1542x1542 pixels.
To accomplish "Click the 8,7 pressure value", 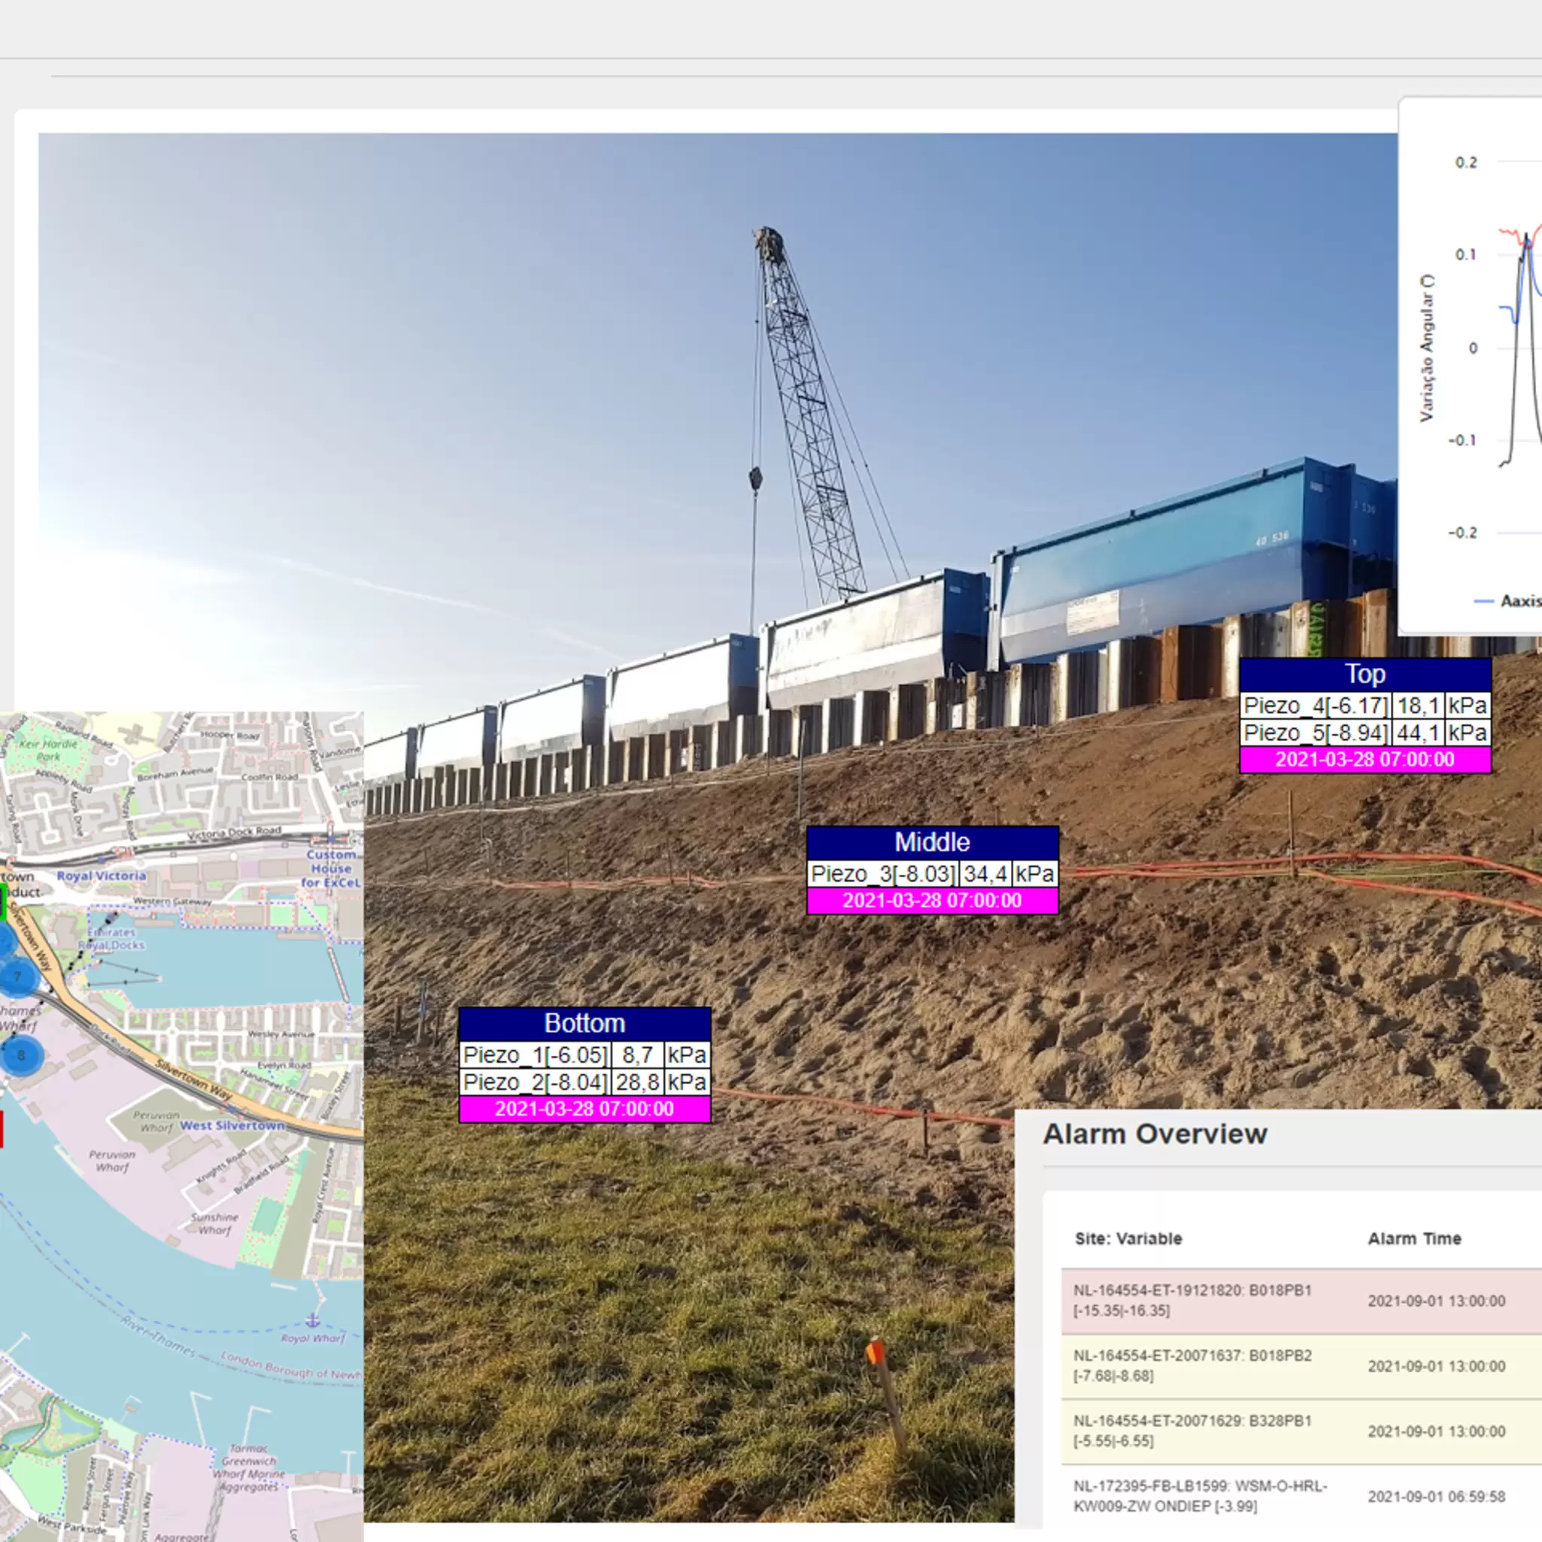I will pyautogui.click(x=638, y=1055).
